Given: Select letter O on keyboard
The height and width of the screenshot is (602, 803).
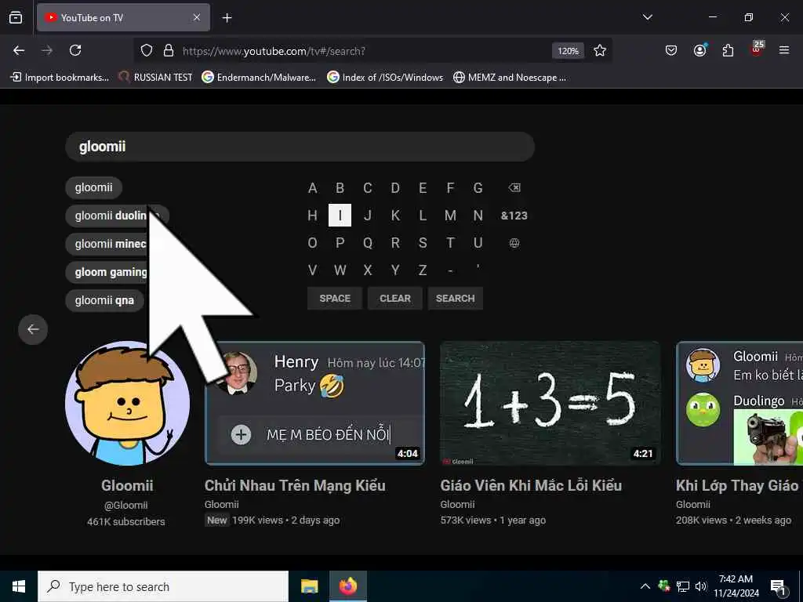Looking at the screenshot, I should pyautogui.click(x=312, y=243).
